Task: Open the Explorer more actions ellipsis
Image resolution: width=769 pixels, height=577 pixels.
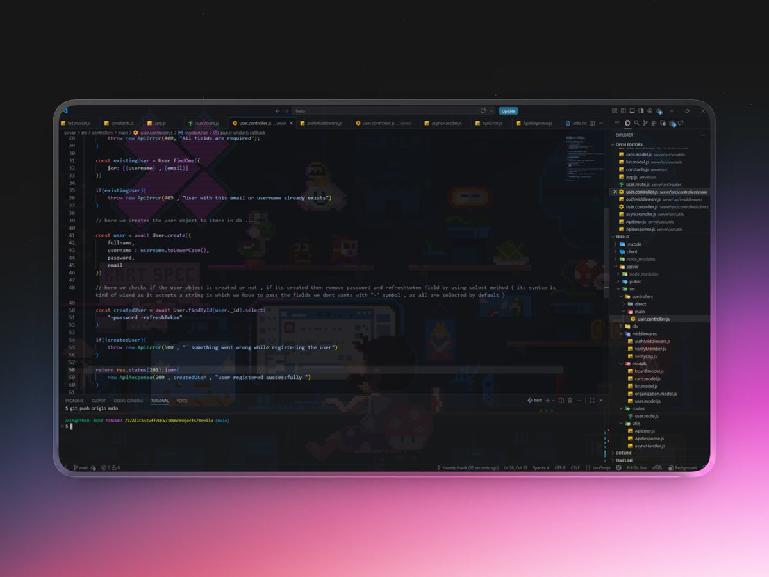Action: [x=703, y=135]
